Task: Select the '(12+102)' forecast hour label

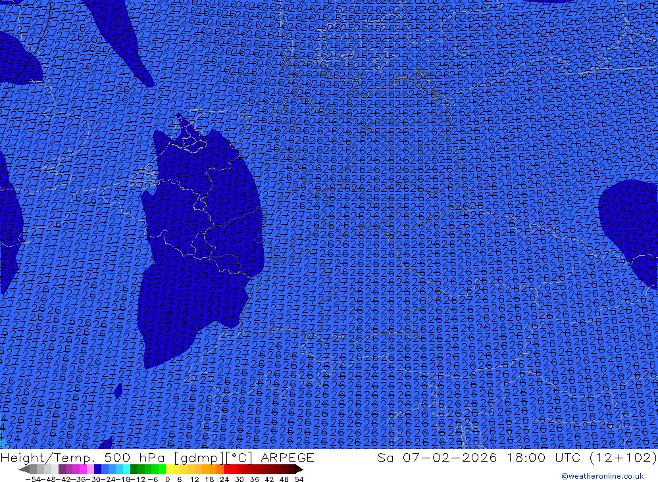Action: tap(623, 457)
